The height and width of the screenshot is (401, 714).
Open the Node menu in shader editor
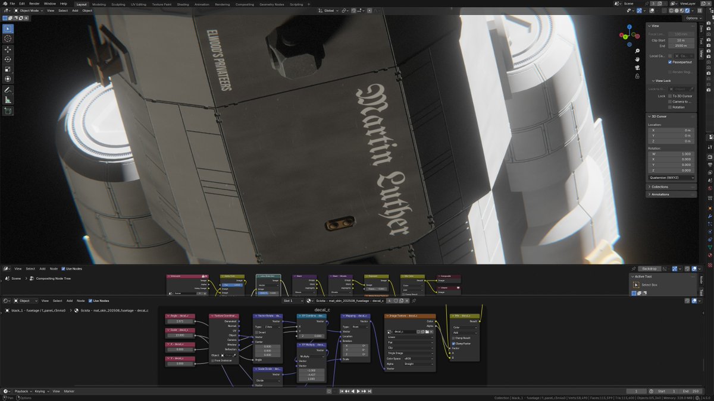click(82, 301)
